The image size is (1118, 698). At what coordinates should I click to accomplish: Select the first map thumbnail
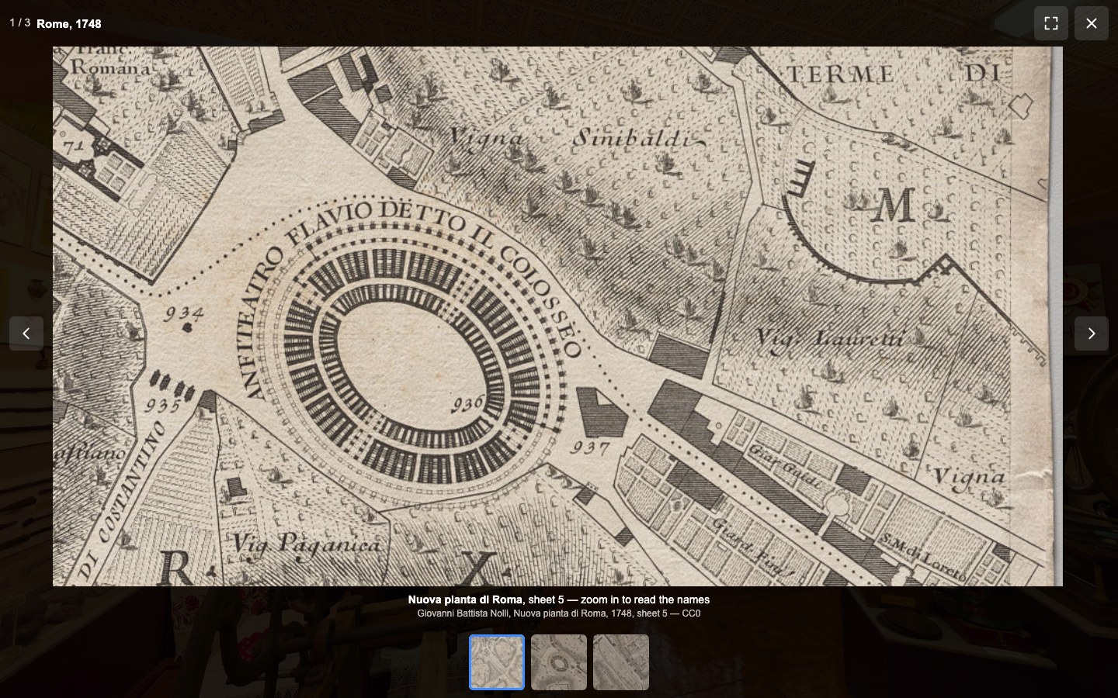tap(497, 662)
